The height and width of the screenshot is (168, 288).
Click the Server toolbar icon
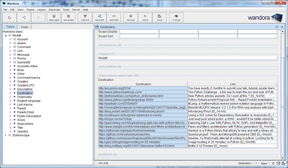coord(159,17)
